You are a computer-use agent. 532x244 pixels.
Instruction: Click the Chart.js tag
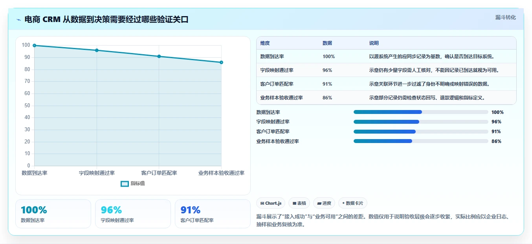point(271,203)
